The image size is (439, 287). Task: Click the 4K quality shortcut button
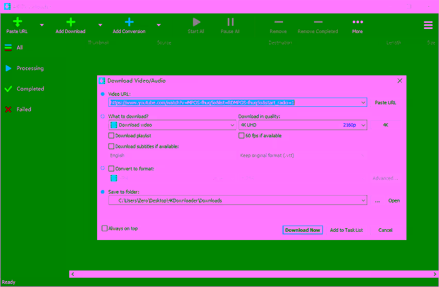pyautogui.click(x=385, y=125)
